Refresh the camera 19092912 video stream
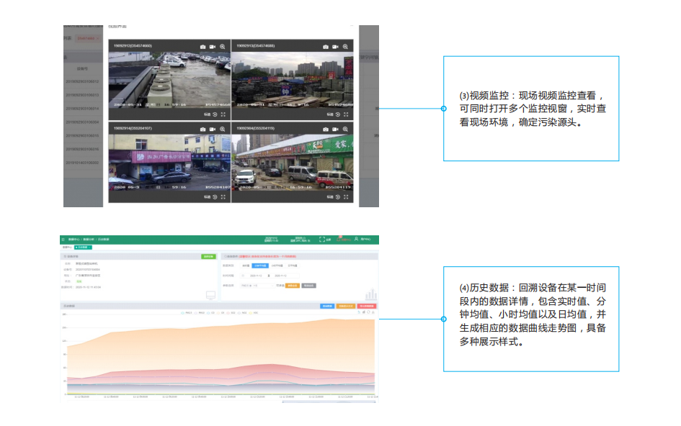The image size is (681, 426). tap(215, 114)
